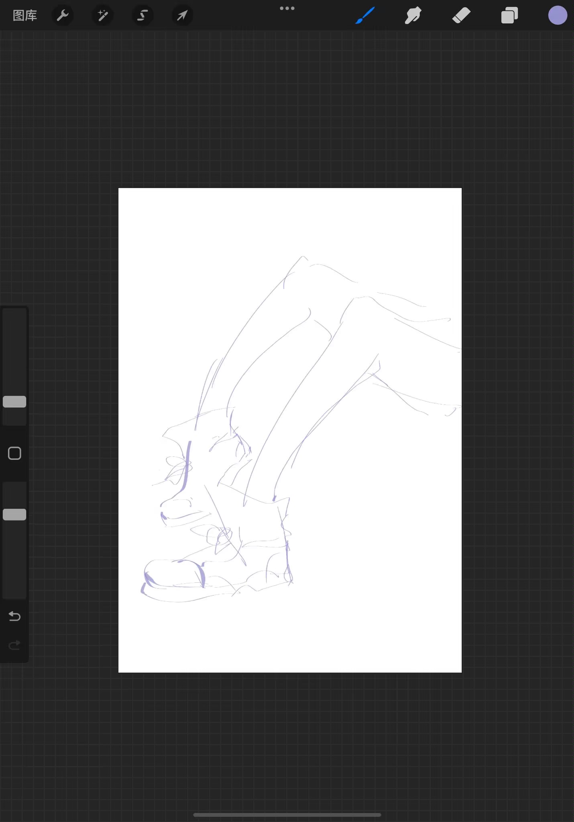The height and width of the screenshot is (822, 574).
Task: Toggle the square modify button in sidebar
Action: [x=14, y=454]
